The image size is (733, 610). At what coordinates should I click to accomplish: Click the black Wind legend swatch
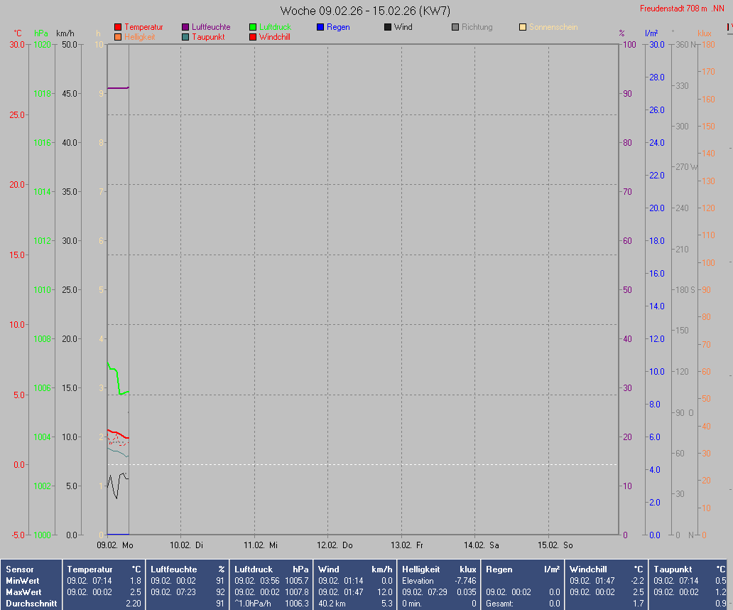388,27
